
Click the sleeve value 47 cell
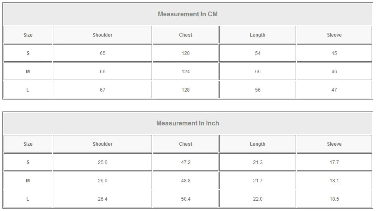coord(334,90)
